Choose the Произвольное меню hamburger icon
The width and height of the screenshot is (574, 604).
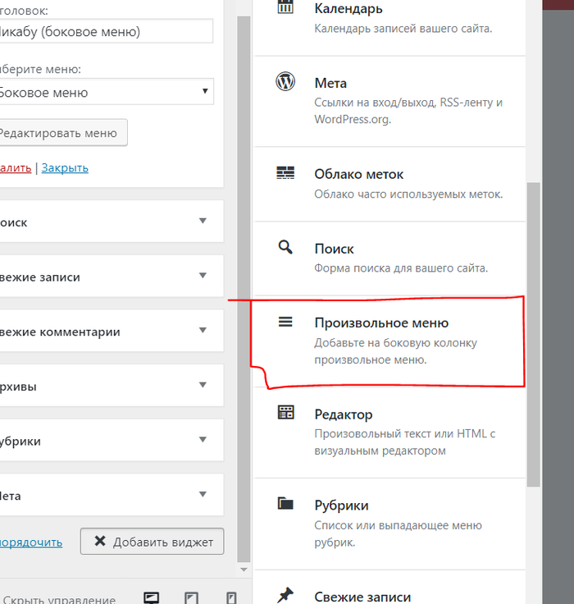click(285, 323)
